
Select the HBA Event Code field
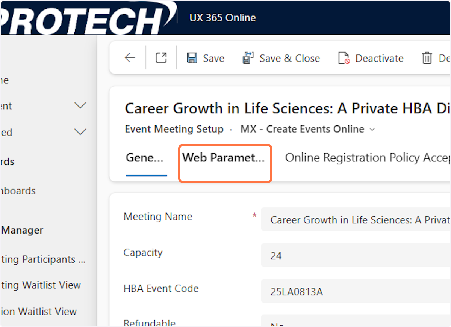359,292
